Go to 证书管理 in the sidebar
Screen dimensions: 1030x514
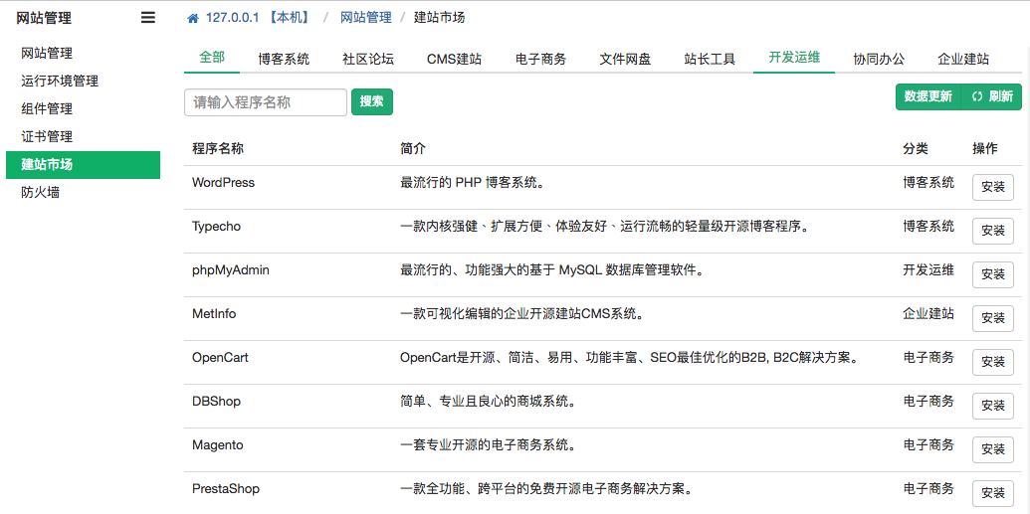click(47, 137)
